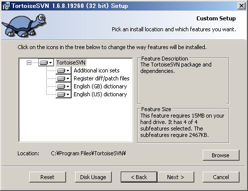The width and height of the screenshot is (248, 191).
Task: Click the English (GB) dictionary drive icon
Action: [61, 86]
